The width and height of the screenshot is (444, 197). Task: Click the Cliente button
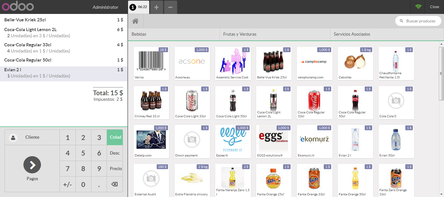click(x=32, y=137)
